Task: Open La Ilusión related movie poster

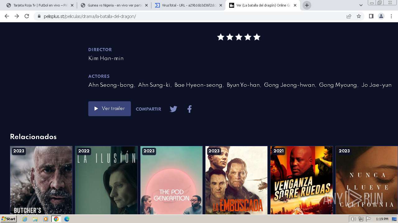Action: (106, 180)
